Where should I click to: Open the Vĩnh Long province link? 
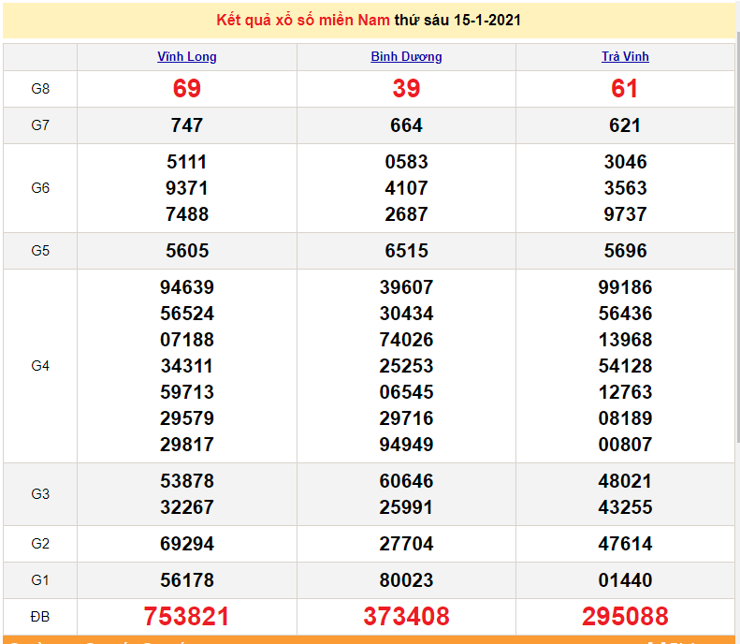187,56
